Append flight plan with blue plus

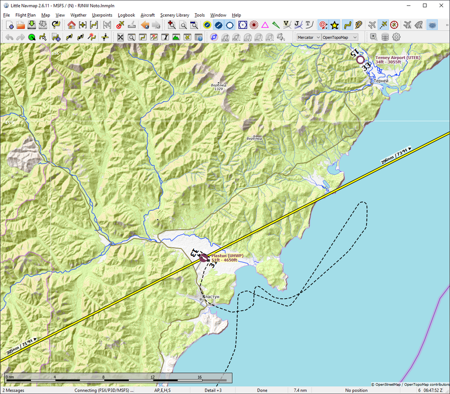[56, 37]
